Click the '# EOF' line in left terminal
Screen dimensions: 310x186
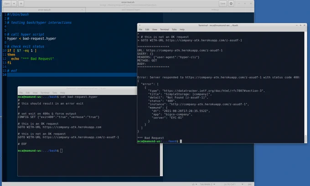[x=22, y=144]
